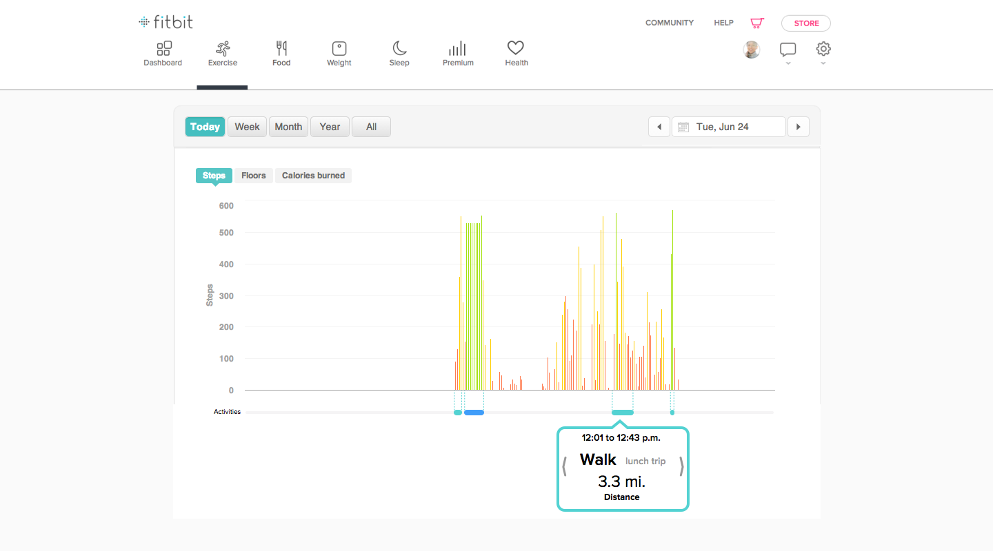Viewport: 993px width, 551px height.
Task: Open the Help link
Action: click(x=723, y=23)
